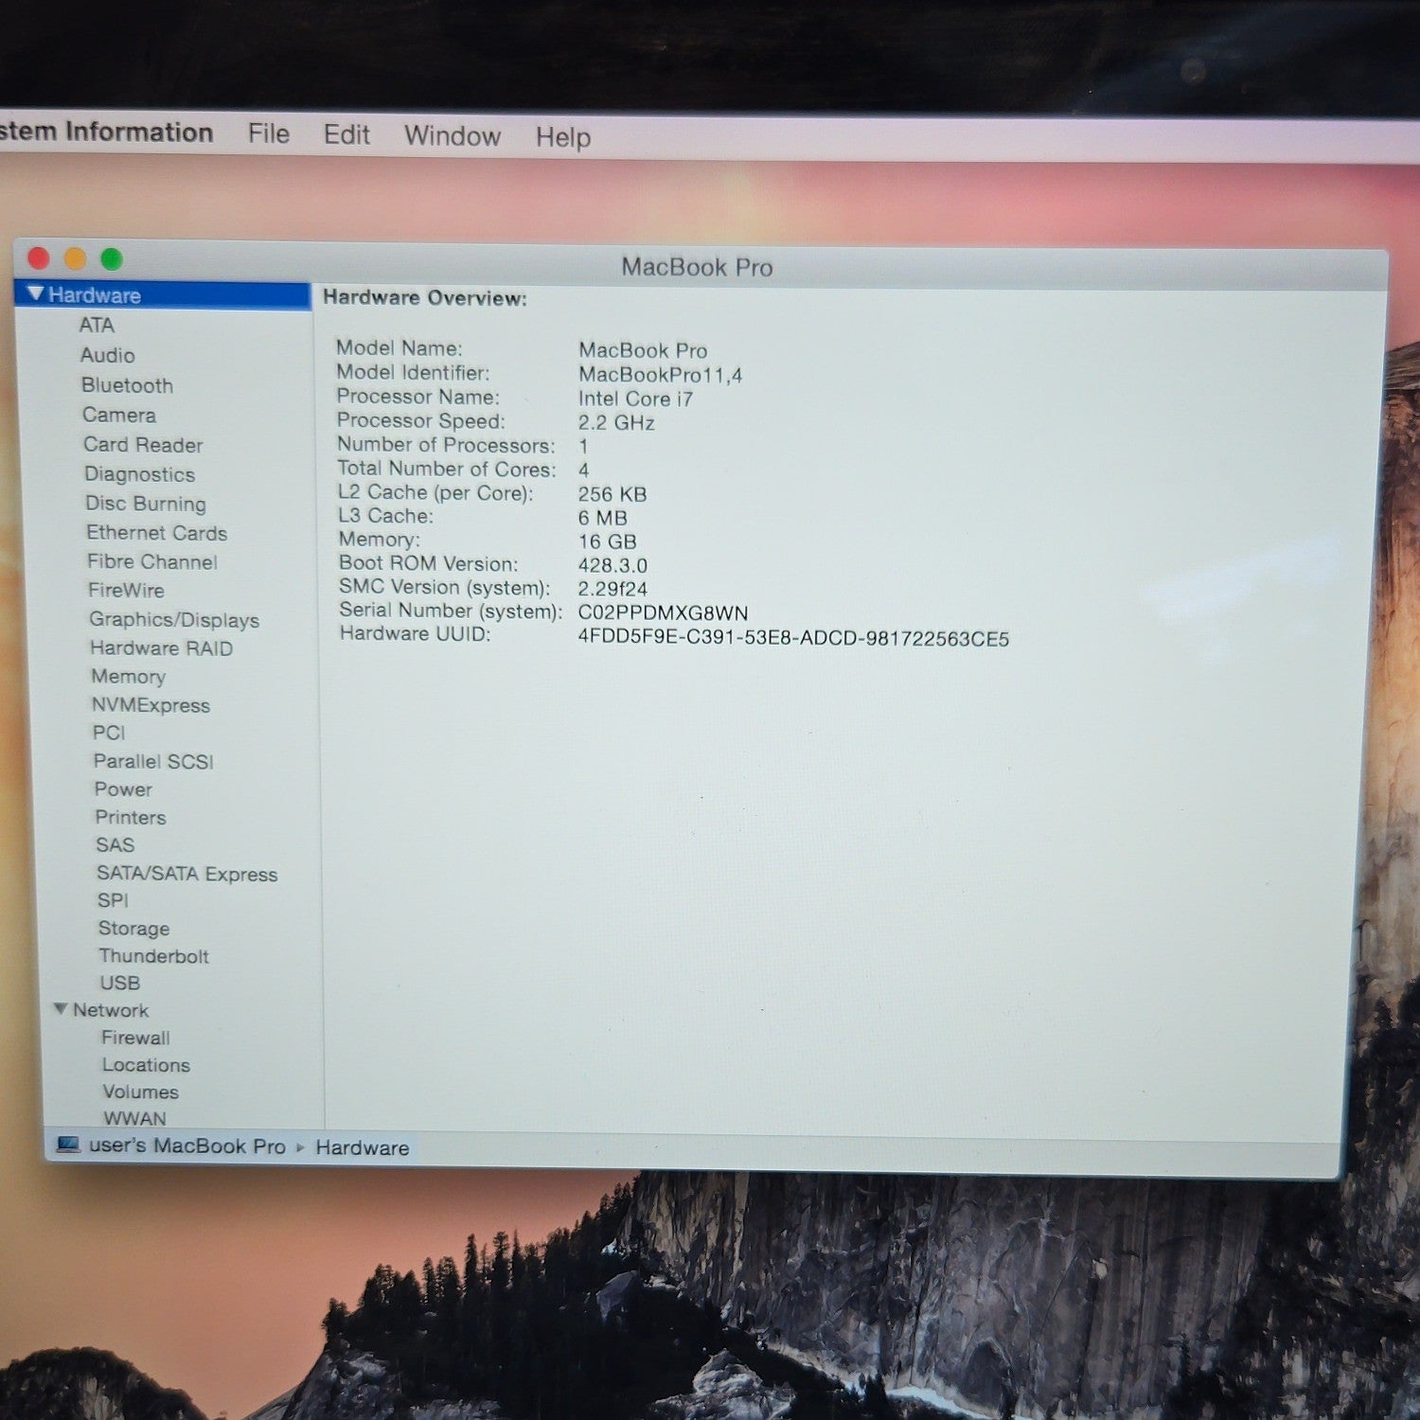Select WWAN under Network
This screenshot has height=1420, width=1420.
pos(135,1118)
